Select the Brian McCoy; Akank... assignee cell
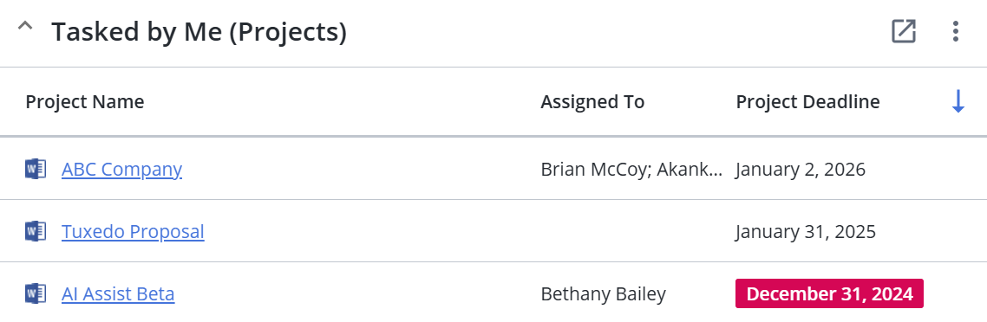 pyautogui.click(x=631, y=170)
